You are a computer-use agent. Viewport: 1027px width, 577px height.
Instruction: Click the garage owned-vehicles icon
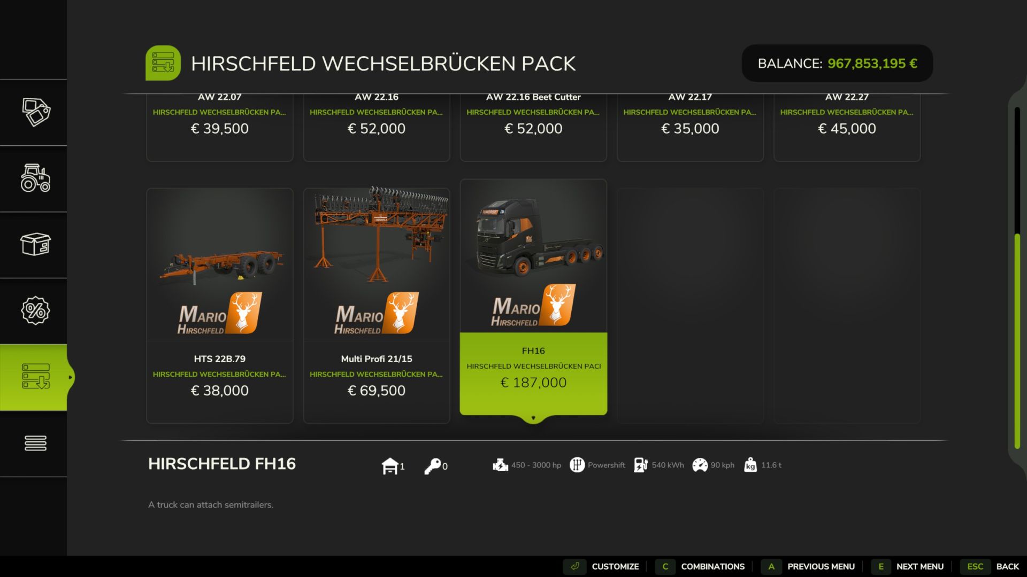390,466
